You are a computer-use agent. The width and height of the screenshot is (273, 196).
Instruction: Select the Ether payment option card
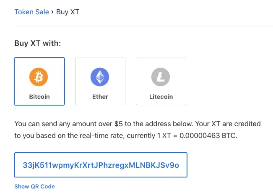pos(100,82)
